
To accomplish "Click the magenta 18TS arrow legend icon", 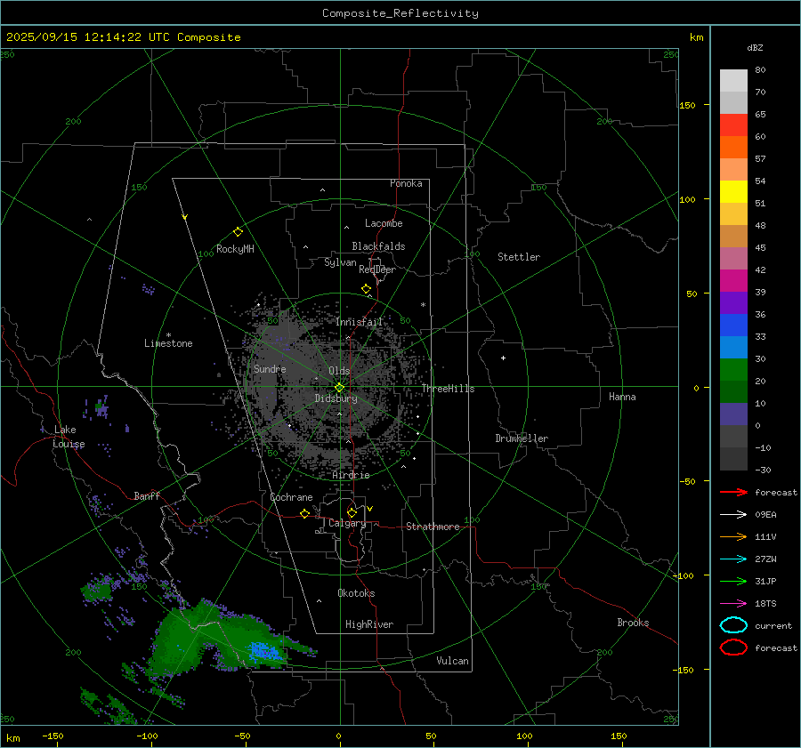I will (733, 604).
